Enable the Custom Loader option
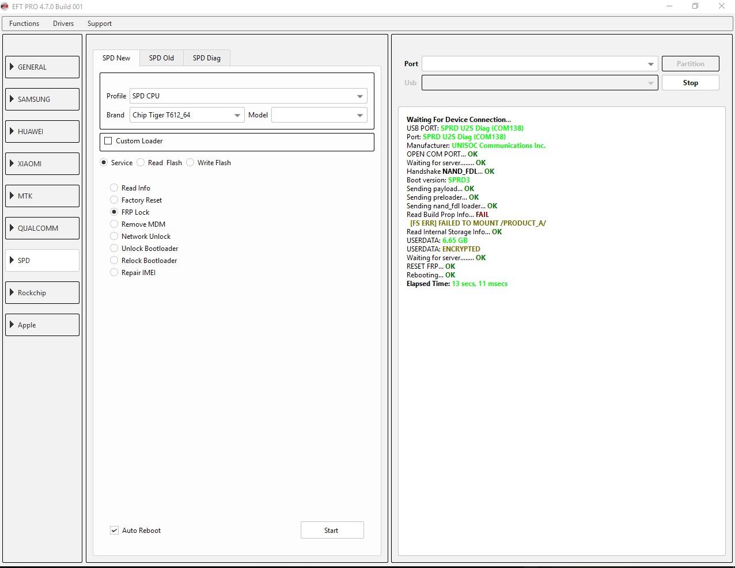The image size is (735, 568). tap(108, 140)
